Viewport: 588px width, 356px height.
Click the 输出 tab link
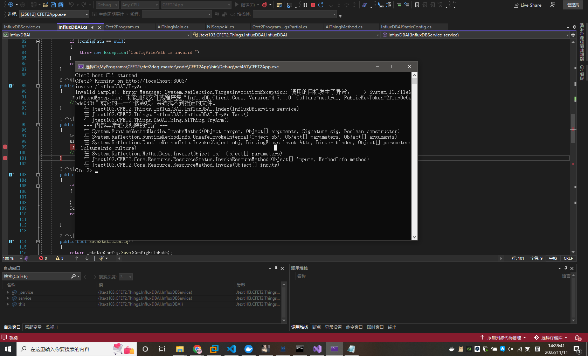pos(392,327)
